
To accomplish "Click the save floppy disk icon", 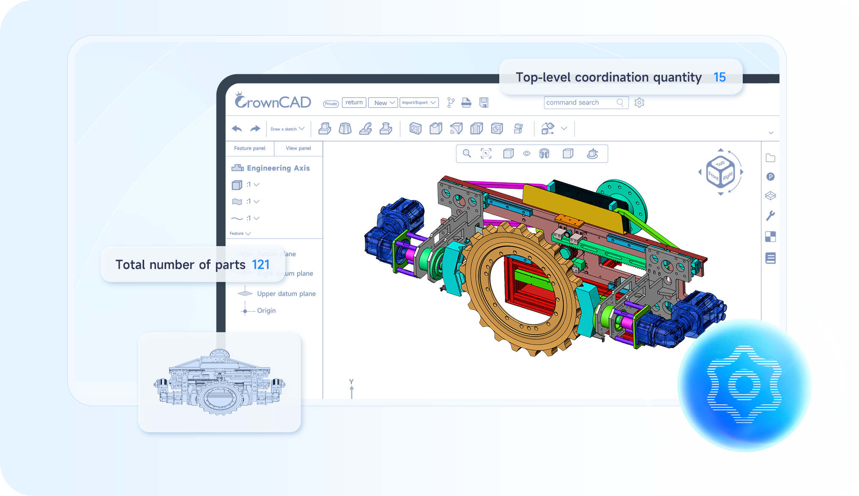I will 484,103.
